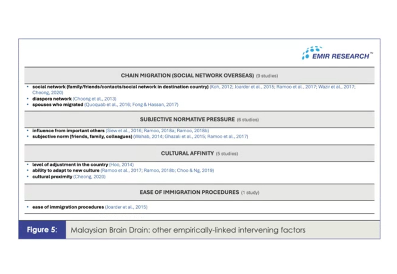Select the Malaysian Brain Drain caption text

click(188, 230)
